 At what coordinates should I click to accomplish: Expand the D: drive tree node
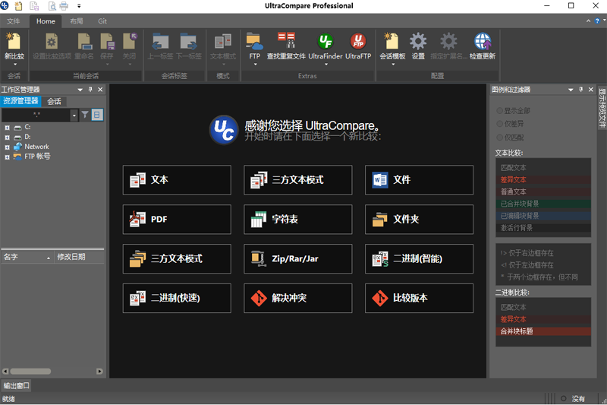click(7, 138)
